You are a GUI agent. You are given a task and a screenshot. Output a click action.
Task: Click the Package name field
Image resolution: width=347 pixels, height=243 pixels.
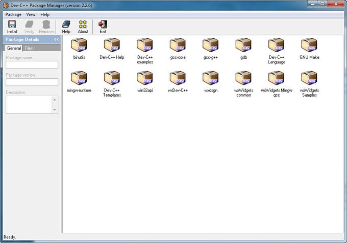click(32, 64)
